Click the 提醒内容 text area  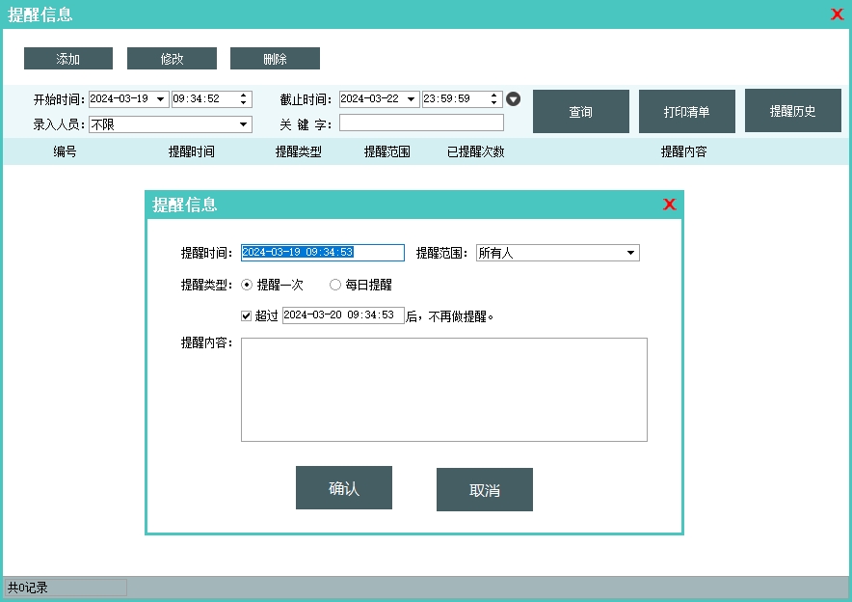(x=443, y=390)
